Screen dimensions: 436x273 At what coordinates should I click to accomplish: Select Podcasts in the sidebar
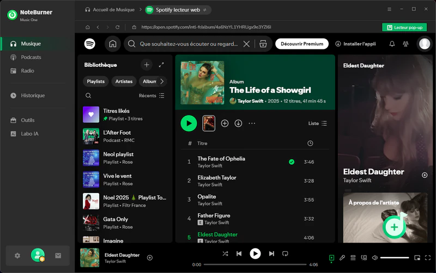pyautogui.click(x=31, y=57)
